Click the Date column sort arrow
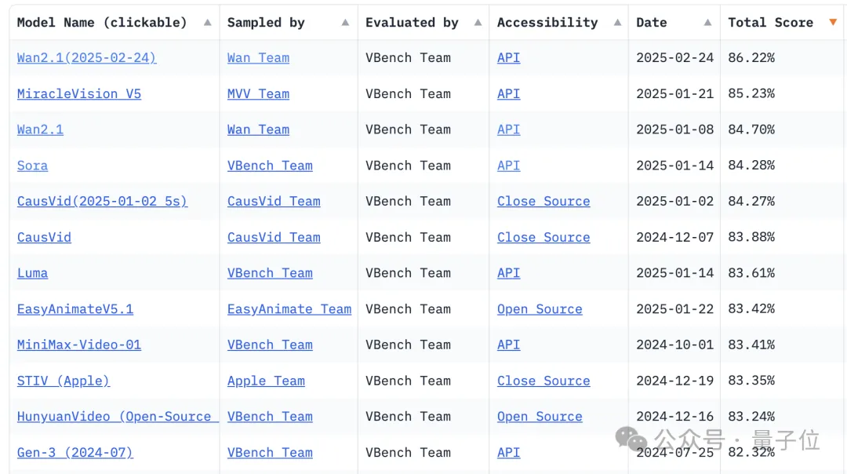The height and width of the screenshot is (474, 847). pyautogui.click(x=708, y=23)
